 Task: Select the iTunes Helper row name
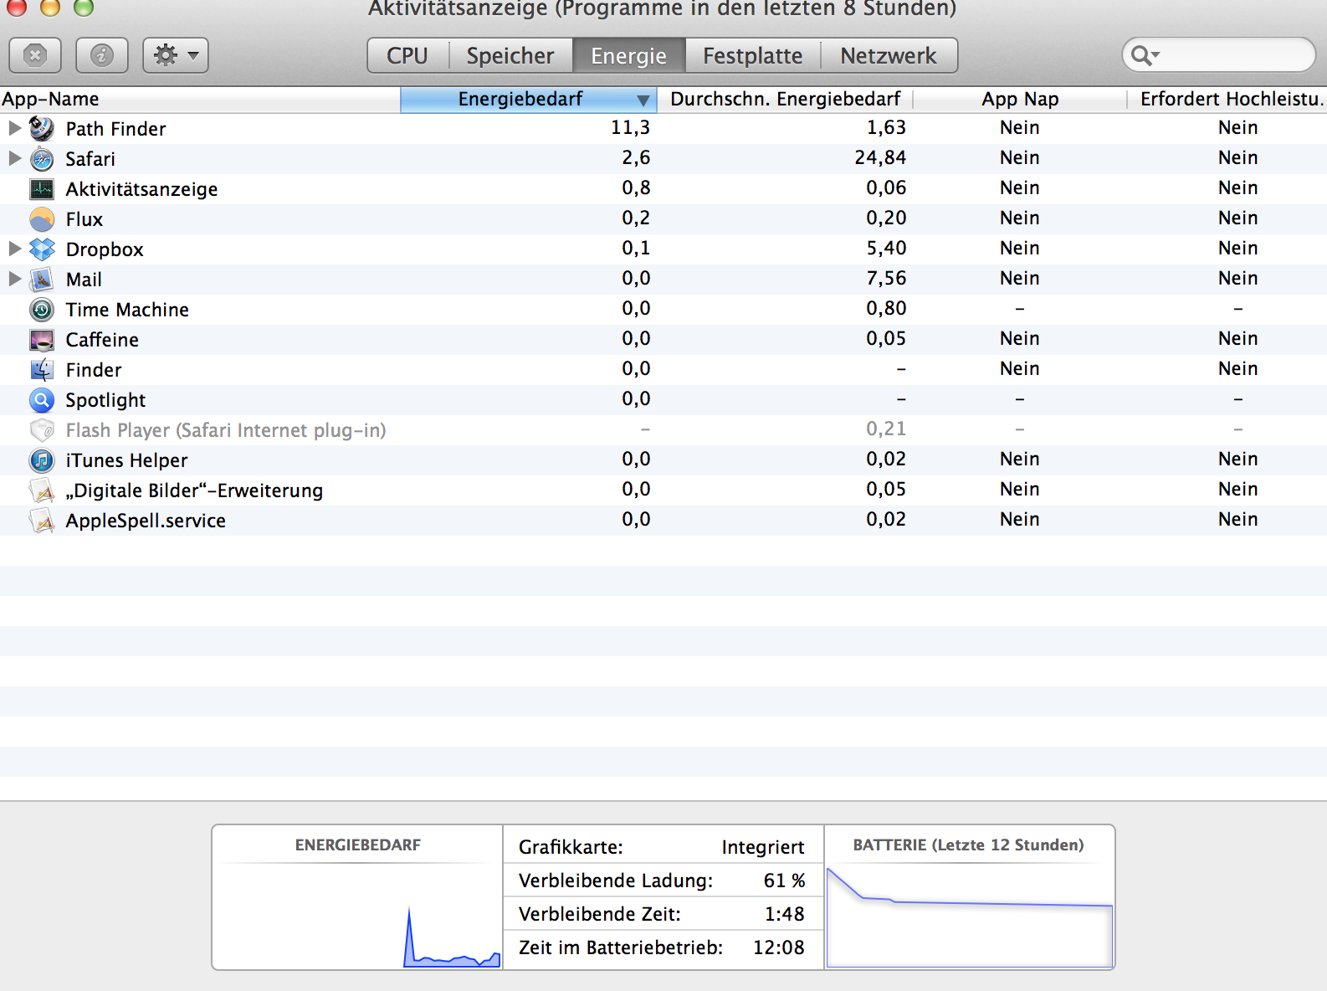click(x=126, y=460)
